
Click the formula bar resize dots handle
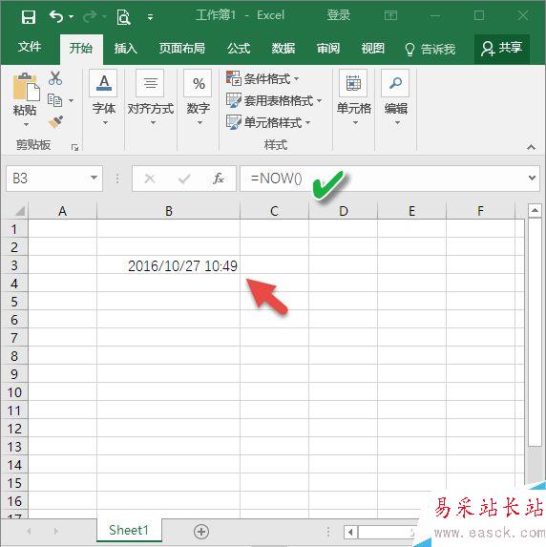click(117, 179)
